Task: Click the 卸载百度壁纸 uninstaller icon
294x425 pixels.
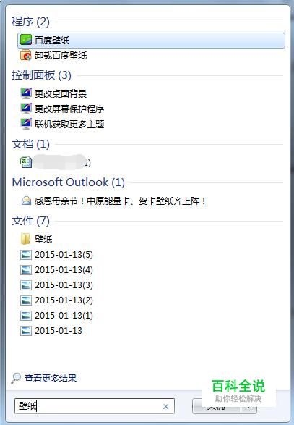Action: pos(26,55)
